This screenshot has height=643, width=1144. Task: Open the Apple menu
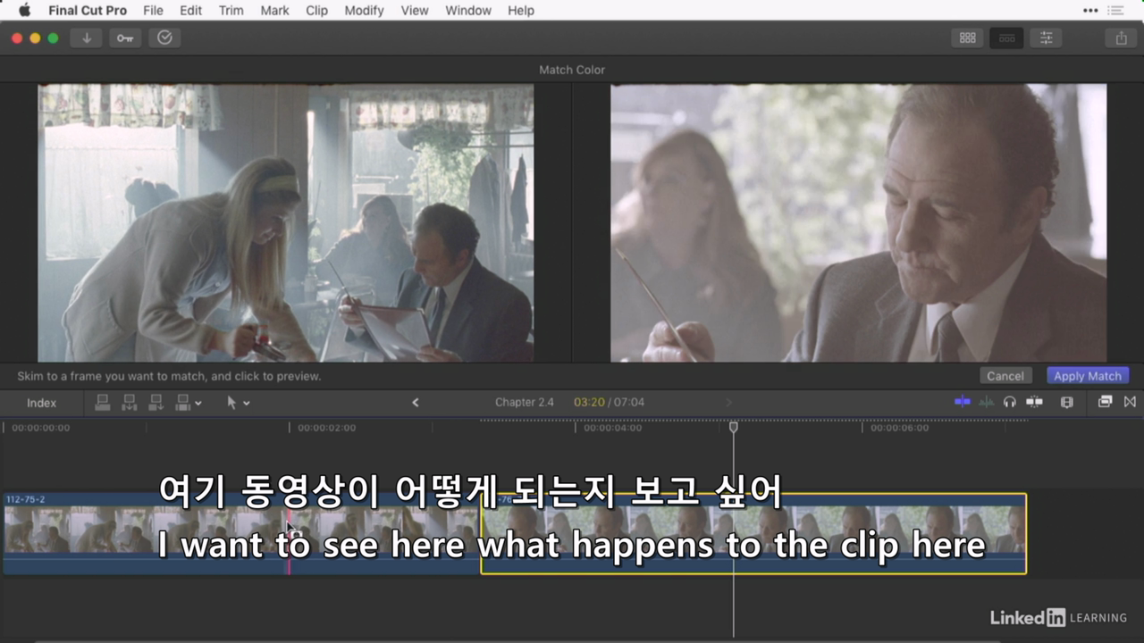tap(24, 11)
